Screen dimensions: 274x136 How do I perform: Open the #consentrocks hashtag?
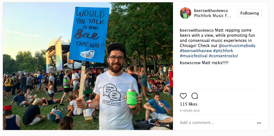(223, 56)
